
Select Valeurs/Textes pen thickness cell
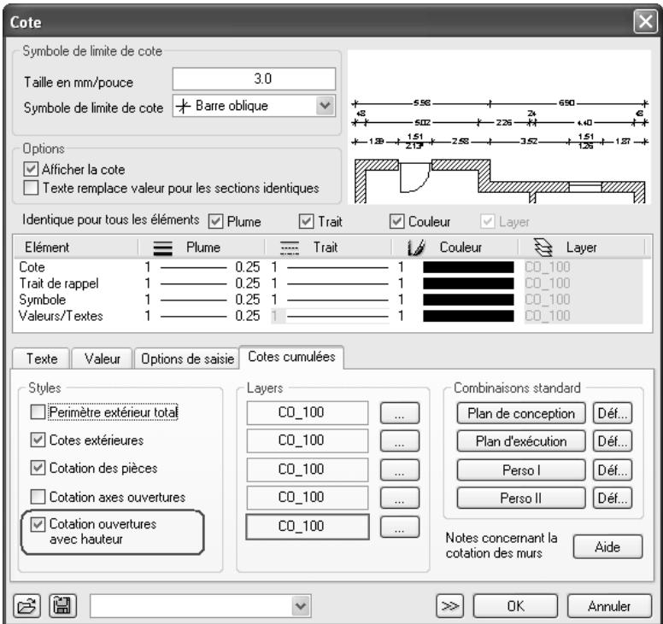(x=202, y=316)
